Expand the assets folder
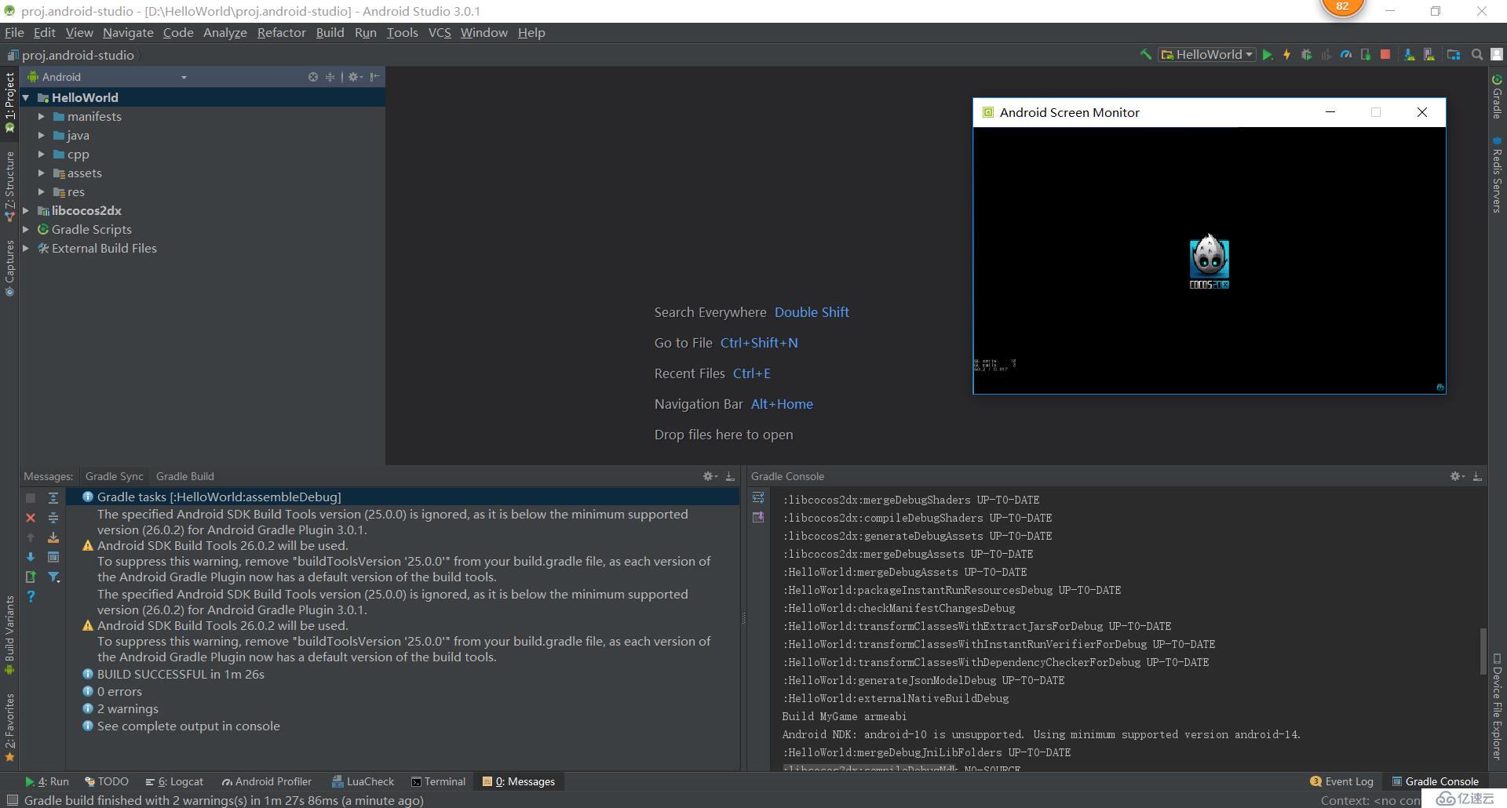 (42, 173)
